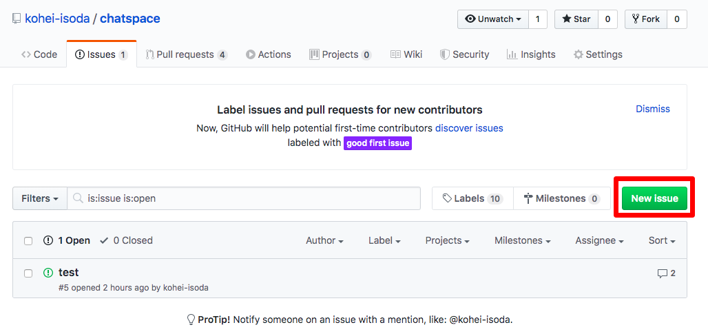Open Labels via the tag icon button
The image size is (708, 334).
(472, 198)
